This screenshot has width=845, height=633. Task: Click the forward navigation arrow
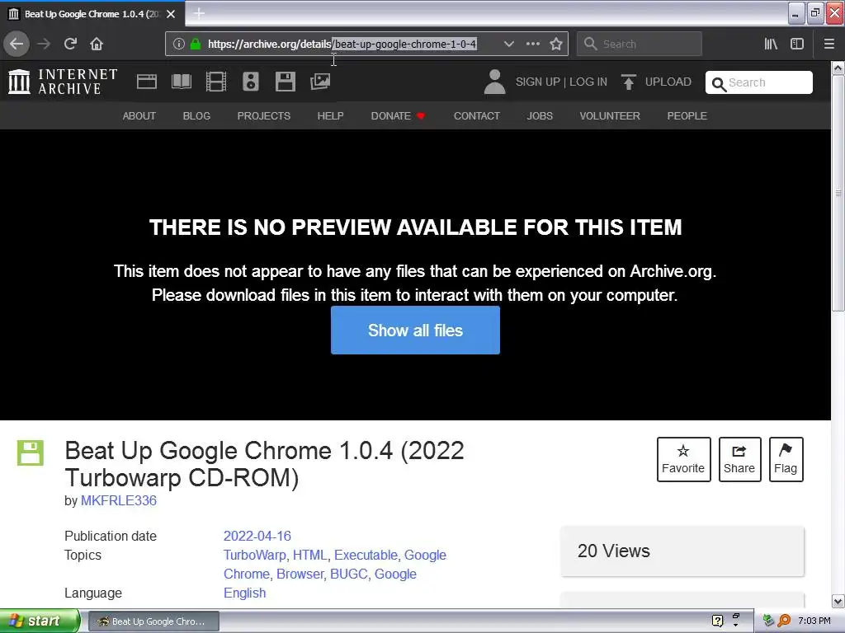click(44, 44)
